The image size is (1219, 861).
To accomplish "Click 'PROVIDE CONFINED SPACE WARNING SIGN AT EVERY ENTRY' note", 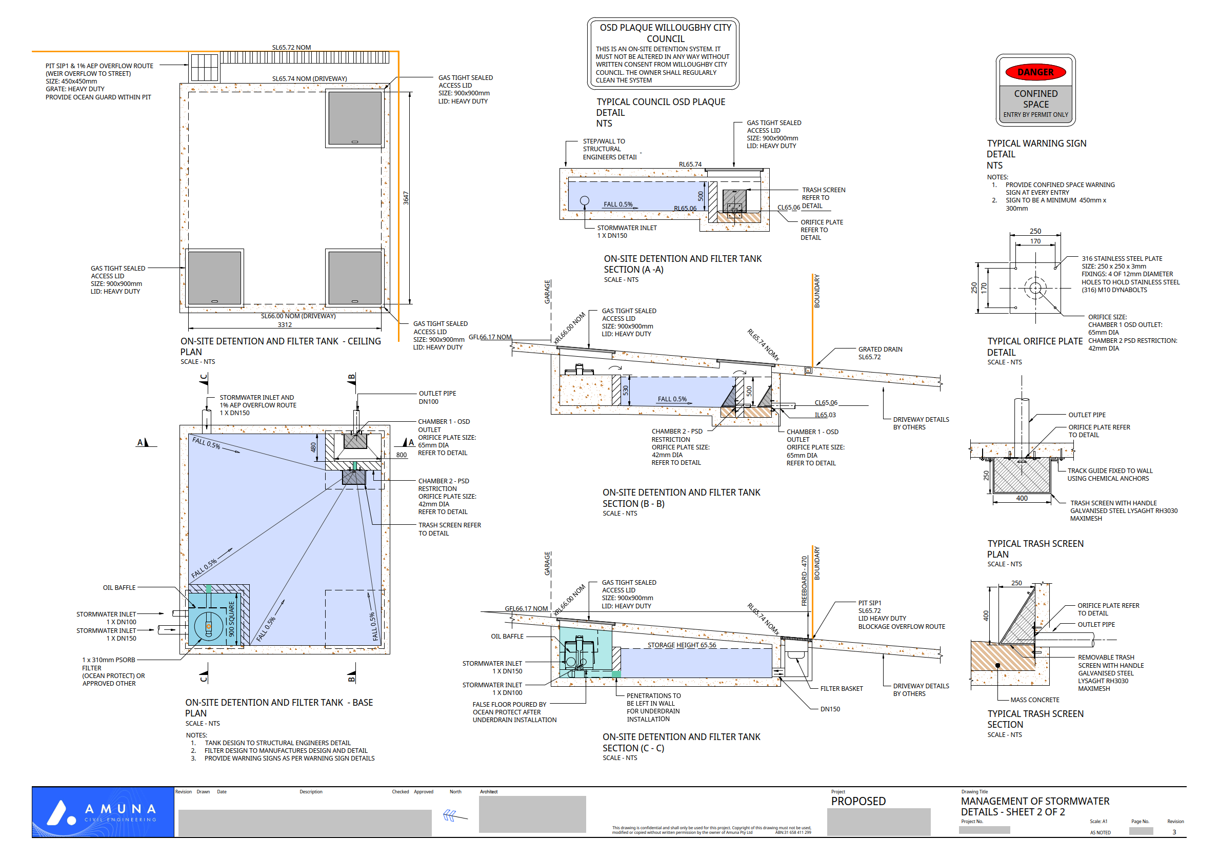I will click(x=1060, y=188).
